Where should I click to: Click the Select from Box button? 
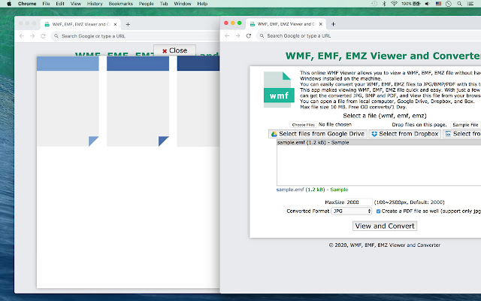(462, 134)
